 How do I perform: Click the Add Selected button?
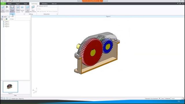(x=42, y=12)
